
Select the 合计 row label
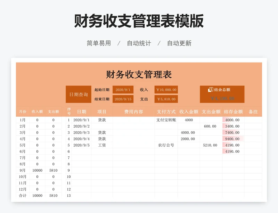click(23, 195)
